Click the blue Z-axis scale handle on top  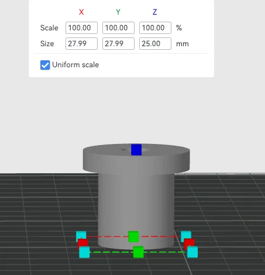pos(136,150)
